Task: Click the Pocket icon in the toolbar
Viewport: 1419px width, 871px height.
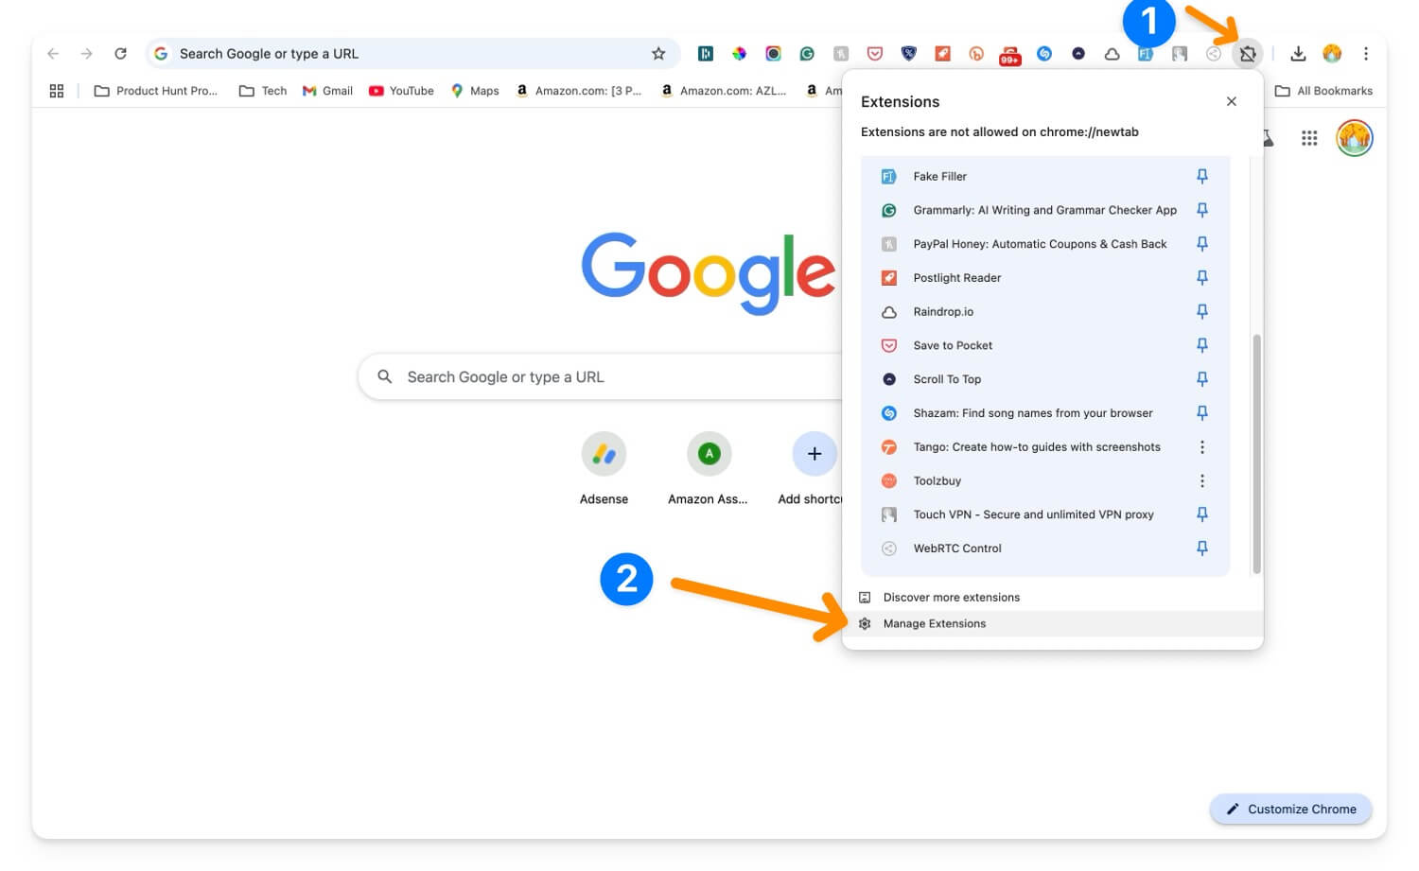Action: point(875,54)
